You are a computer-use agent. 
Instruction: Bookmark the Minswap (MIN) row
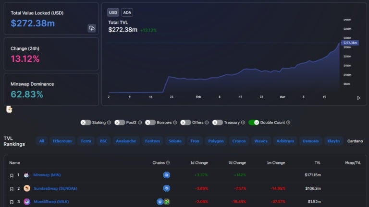pos(12,175)
